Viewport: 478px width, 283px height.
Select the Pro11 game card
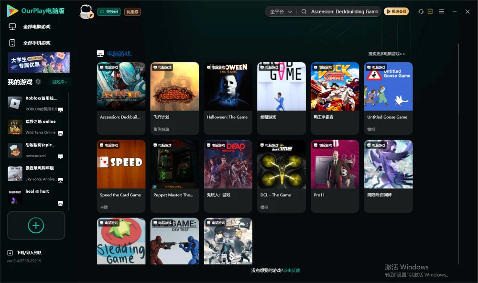click(x=335, y=176)
